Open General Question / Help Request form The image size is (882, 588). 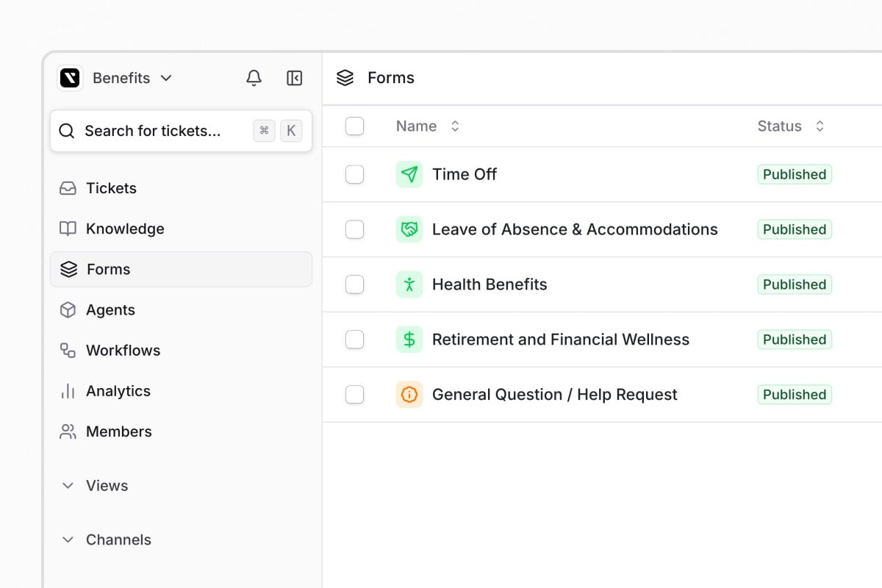[555, 395]
